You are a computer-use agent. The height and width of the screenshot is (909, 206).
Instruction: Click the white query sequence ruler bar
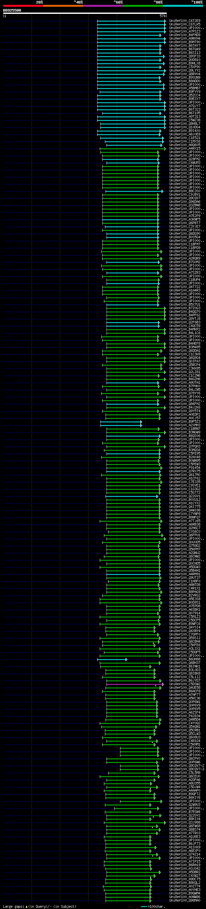pos(85,14)
